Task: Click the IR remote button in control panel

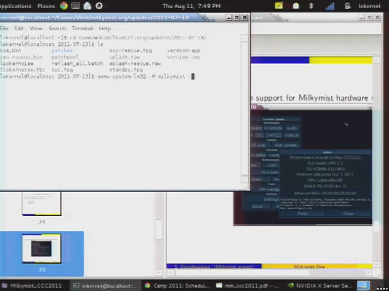Action: [273, 128]
